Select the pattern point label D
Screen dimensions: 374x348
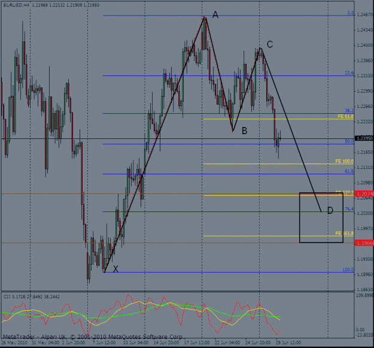pyautogui.click(x=330, y=210)
